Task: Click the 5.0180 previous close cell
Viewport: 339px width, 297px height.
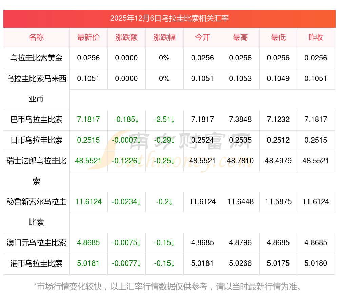Action: (x=316, y=263)
